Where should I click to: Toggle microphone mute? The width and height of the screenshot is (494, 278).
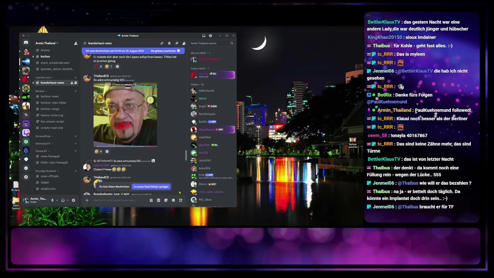click(x=52, y=200)
